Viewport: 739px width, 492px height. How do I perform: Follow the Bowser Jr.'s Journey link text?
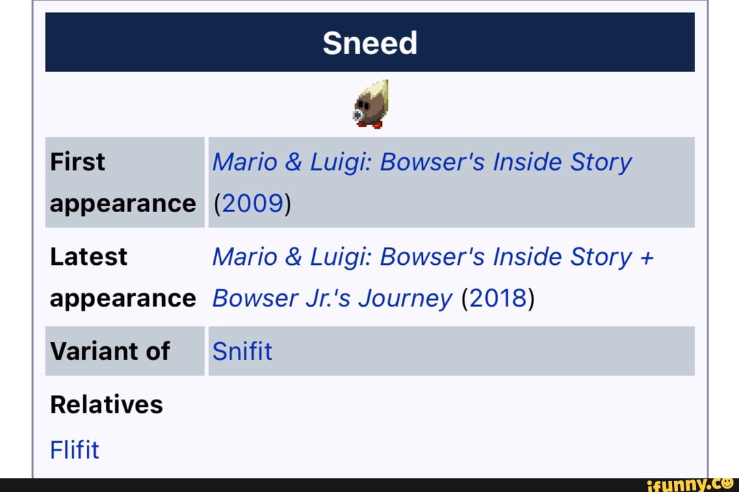332,298
